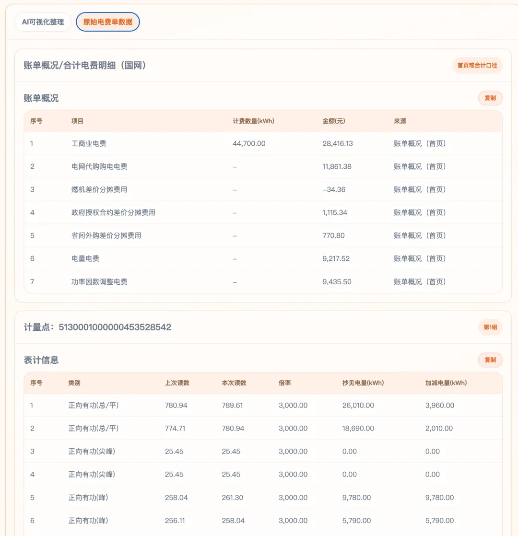Viewport: 518px width, 536px height.
Task: Click the amount 770.80
Action: 333,235
